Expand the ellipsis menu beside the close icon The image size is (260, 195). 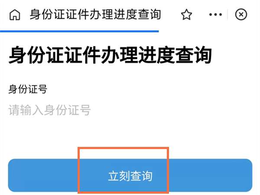click(215, 15)
